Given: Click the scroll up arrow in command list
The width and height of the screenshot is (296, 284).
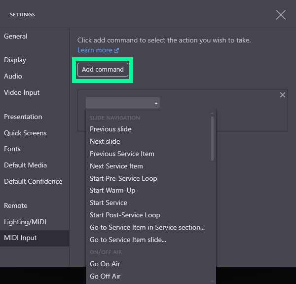Looking at the screenshot, I should tap(212, 114).
